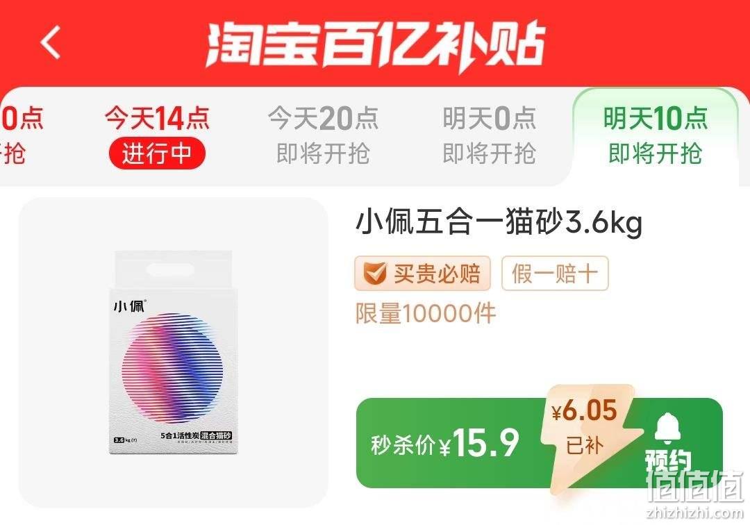
Task: Tap the 进行中 status pill
Action: click(x=157, y=154)
